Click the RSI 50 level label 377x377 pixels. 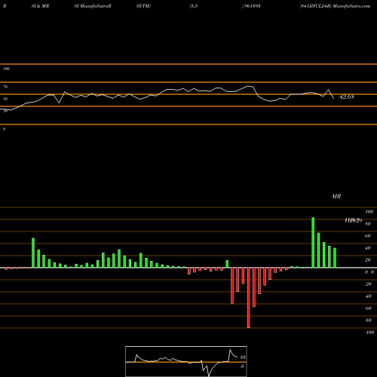pyautogui.click(x=5, y=99)
